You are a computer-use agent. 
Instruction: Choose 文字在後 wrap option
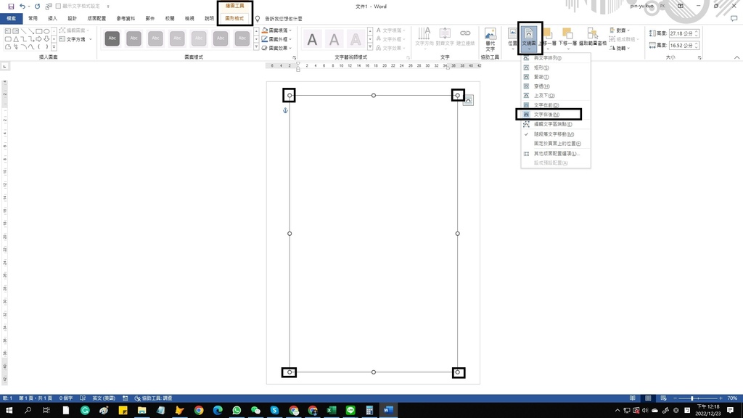(555, 114)
